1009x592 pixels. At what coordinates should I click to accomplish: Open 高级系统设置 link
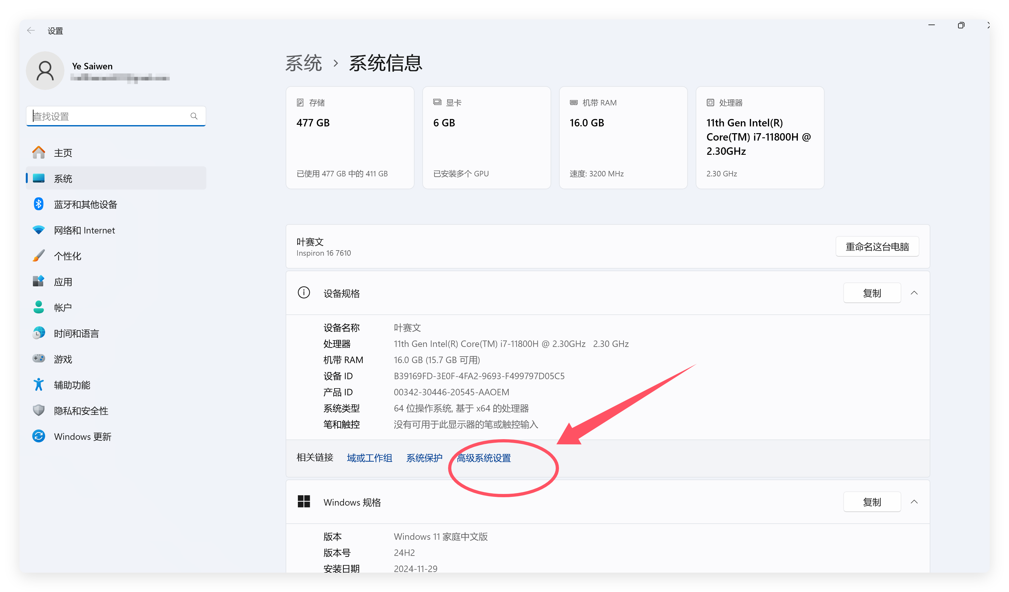pos(484,458)
